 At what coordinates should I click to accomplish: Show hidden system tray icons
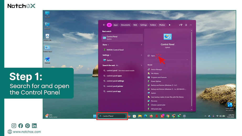point(205,116)
